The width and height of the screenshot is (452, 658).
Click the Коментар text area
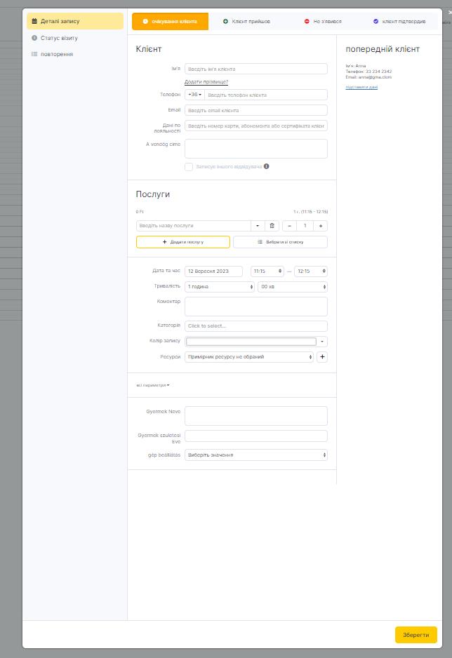pos(256,307)
